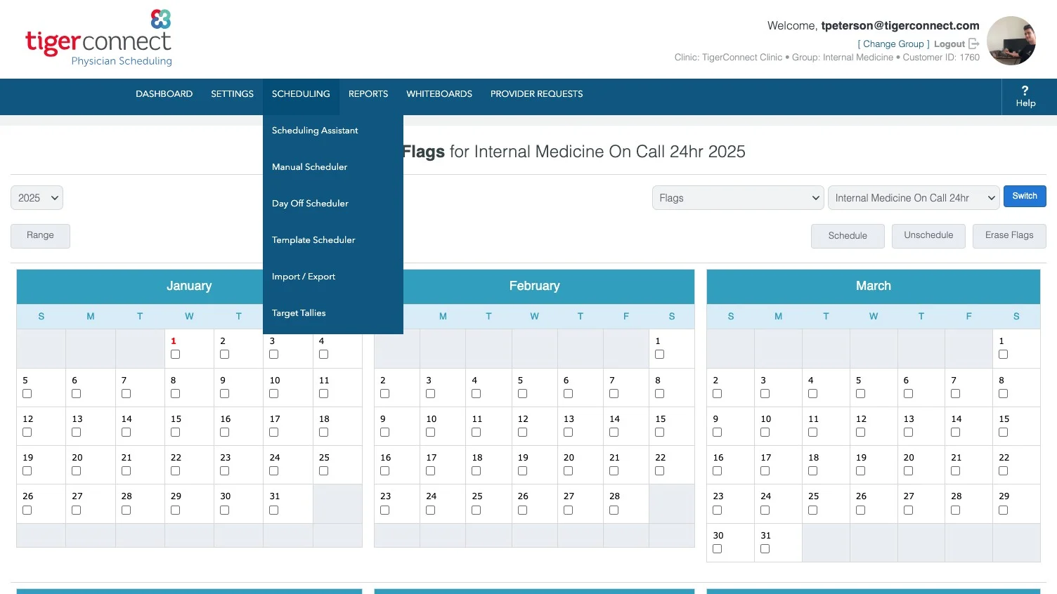The width and height of the screenshot is (1057, 594).
Task: Check the March 8 checkbox
Action: tap(1003, 394)
